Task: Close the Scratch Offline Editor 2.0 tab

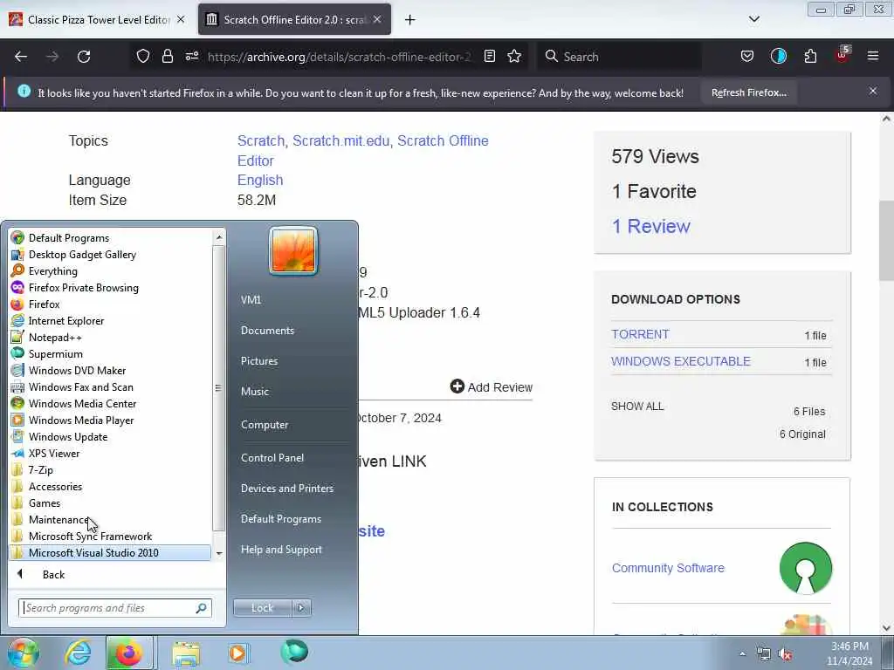Action: point(377,19)
